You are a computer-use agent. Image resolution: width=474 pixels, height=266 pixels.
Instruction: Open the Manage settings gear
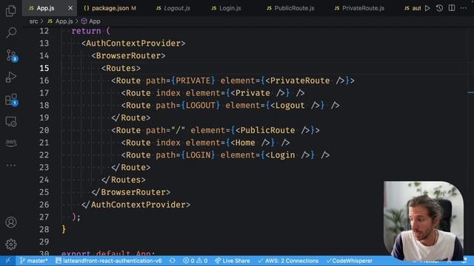[11, 245]
